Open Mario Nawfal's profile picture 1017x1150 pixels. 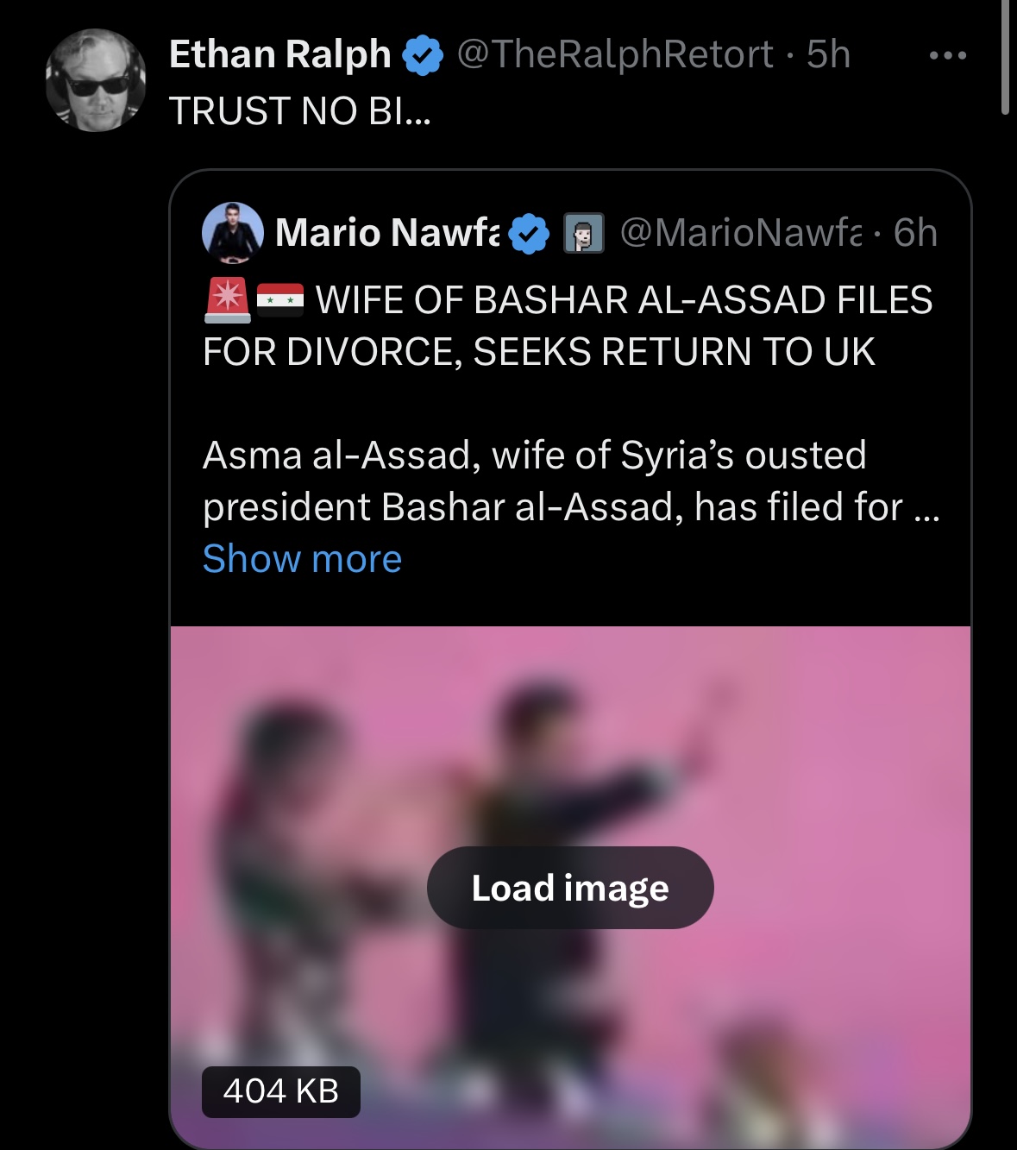point(233,233)
